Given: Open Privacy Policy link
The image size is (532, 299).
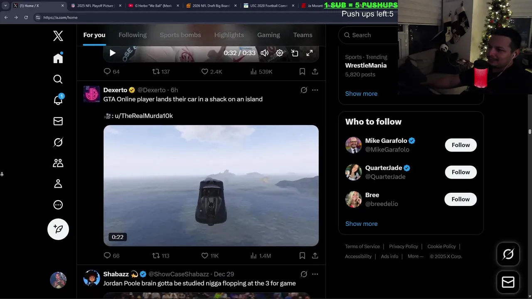Looking at the screenshot, I should point(404,246).
